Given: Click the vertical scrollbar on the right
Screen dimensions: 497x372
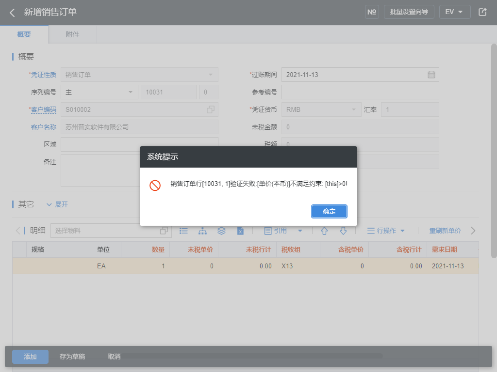Looking at the screenshot, I should pos(494,151).
